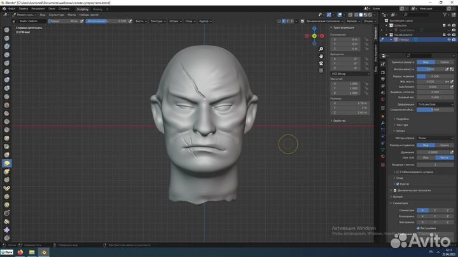This screenshot has height=257, width=458.
Task: Expand the Текстура panel in properties
Action: (x=401, y=124)
